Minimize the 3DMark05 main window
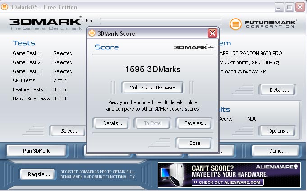This screenshot has width=307, height=191. point(279,7)
